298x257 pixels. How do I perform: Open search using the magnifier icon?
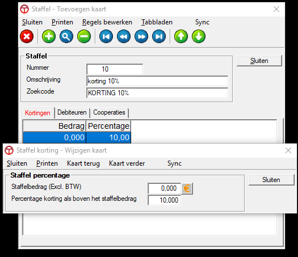[x=66, y=36]
